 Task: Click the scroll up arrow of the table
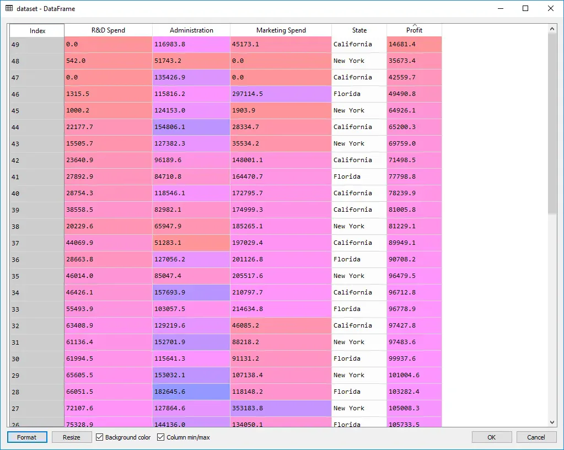[552, 29]
